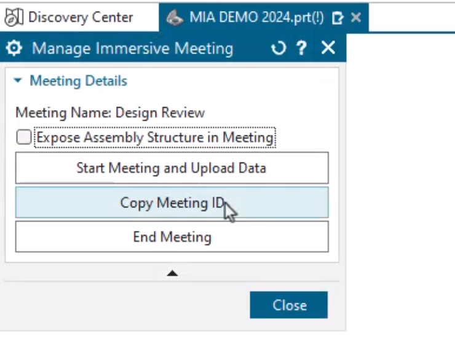End the meeting
The height and width of the screenshot is (357, 455).
[172, 237]
